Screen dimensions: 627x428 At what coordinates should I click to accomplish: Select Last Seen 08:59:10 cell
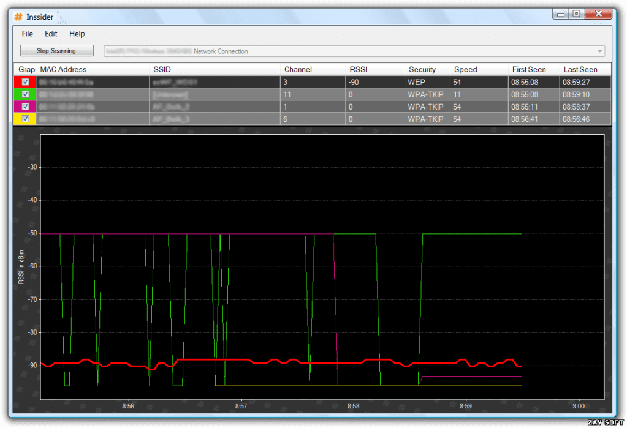pyautogui.click(x=585, y=95)
